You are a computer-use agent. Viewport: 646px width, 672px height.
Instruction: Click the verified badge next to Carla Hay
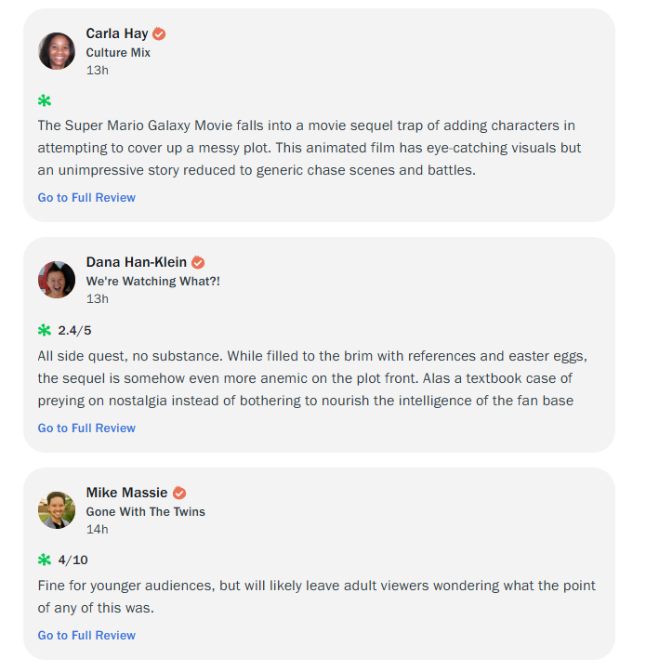(x=159, y=33)
